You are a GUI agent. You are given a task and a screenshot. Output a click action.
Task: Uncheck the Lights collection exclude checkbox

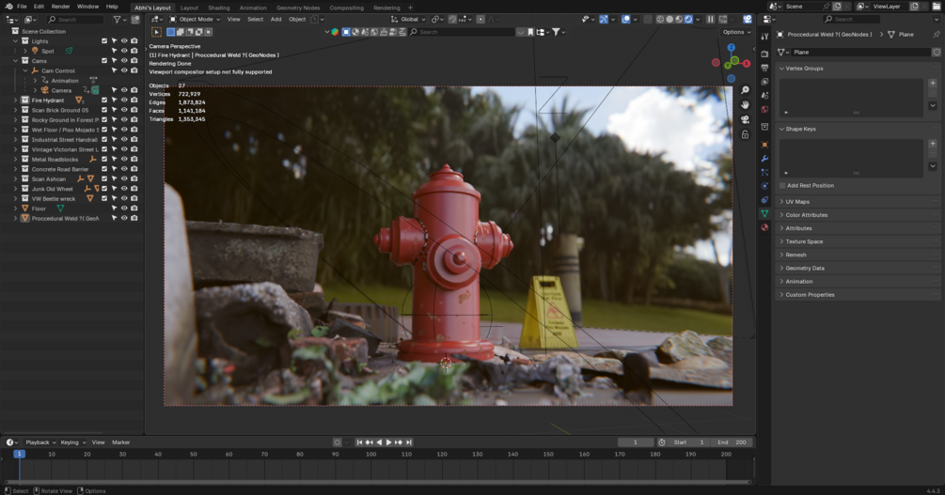tap(104, 41)
